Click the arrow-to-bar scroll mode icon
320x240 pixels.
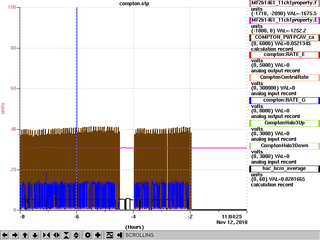tap(120, 235)
